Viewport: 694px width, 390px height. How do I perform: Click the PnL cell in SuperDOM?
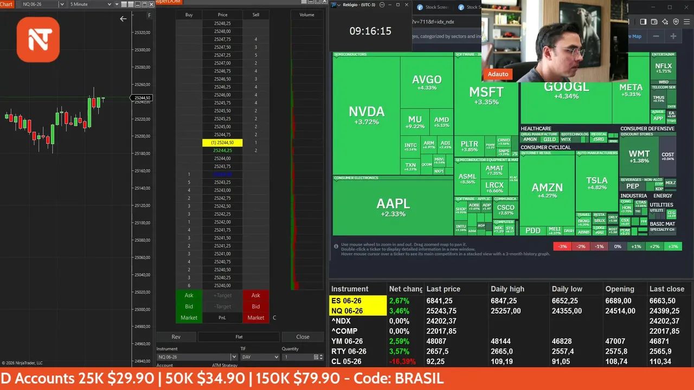[x=222, y=318]
